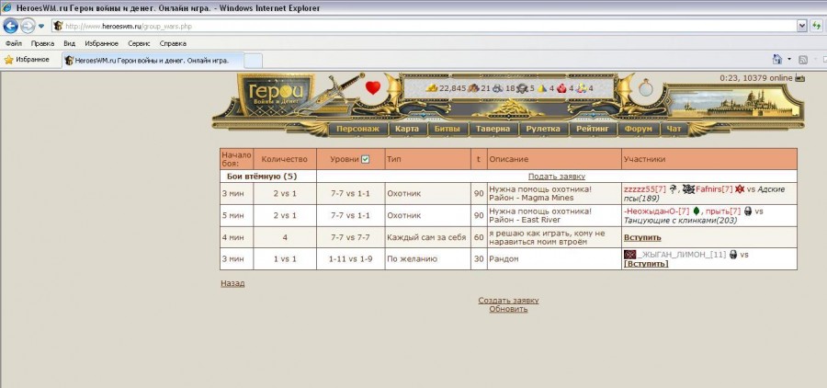This screenshot has height=388, width=827.
Task: Open the Правка menu
Action: click(x=42, y=43)
